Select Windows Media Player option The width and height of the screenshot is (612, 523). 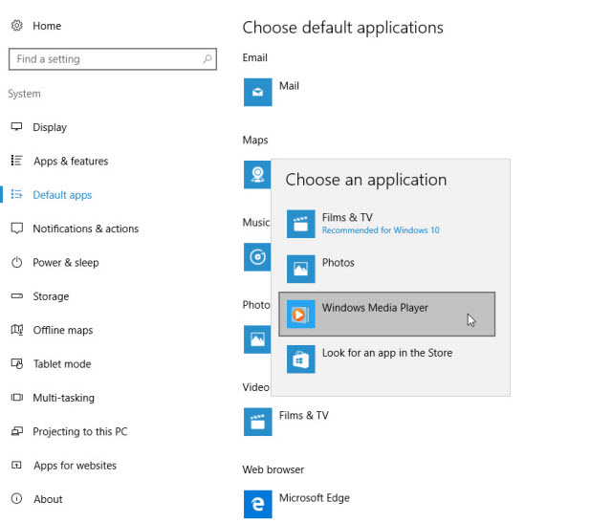(387, 315)
